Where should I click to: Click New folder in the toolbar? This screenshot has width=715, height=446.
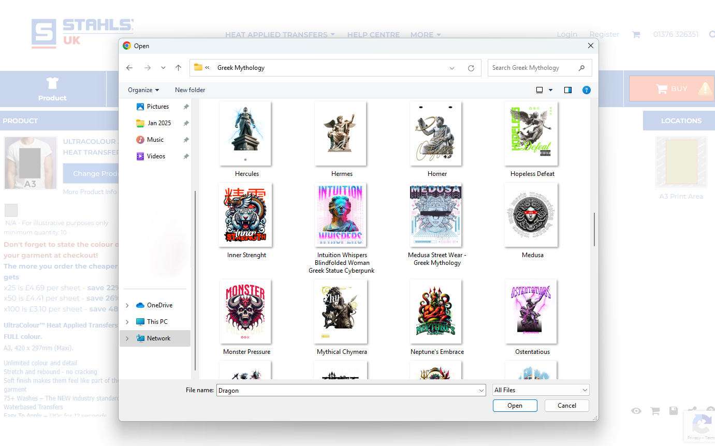[190, 90]
